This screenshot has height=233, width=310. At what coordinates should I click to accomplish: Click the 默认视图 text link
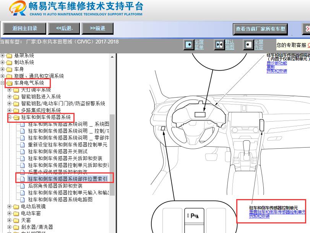pyautogui.click(x=229, y=45)
